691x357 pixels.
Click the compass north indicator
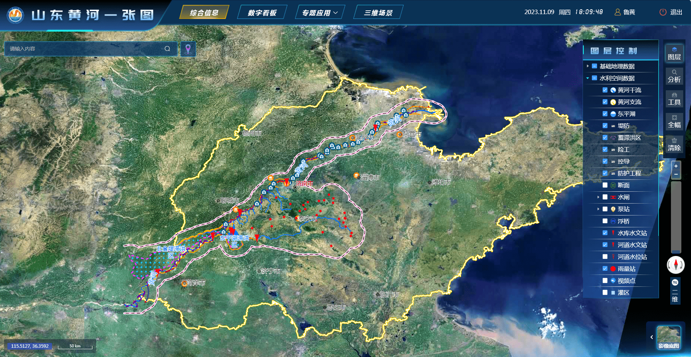[675, 265]
